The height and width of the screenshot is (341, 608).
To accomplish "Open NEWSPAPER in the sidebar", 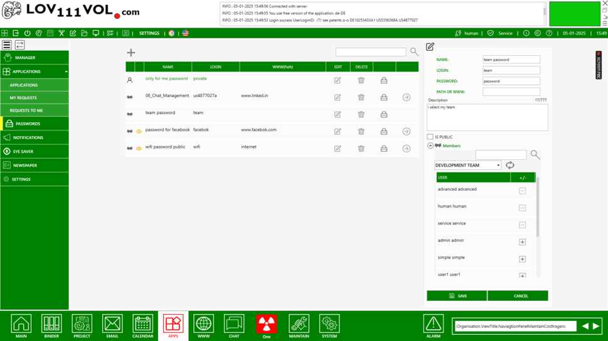I will coord(35,165).
